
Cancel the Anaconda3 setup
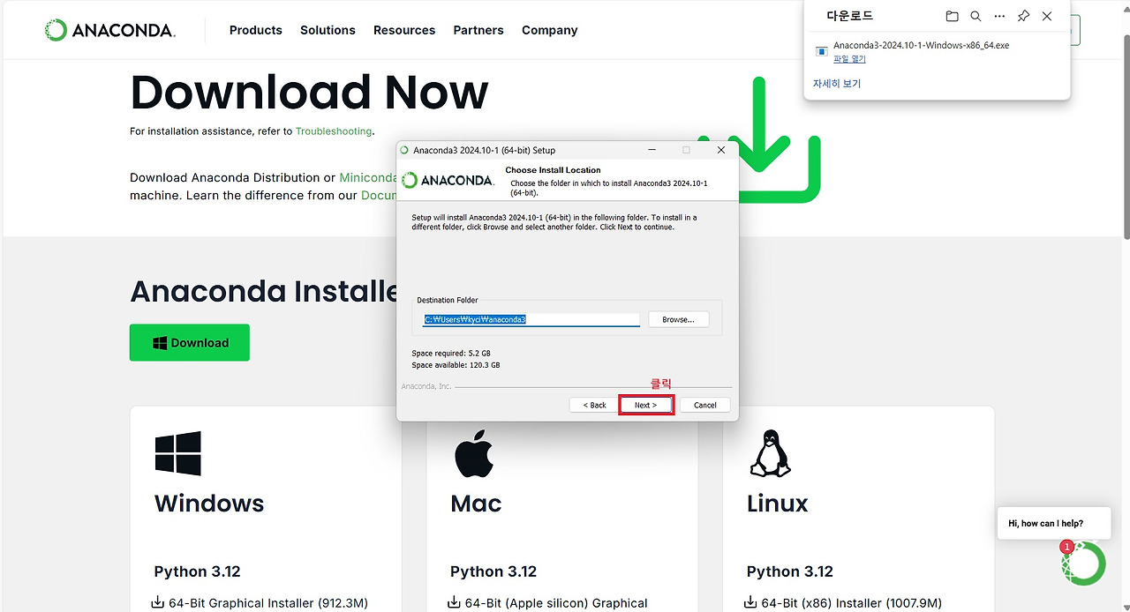[704, 405]
